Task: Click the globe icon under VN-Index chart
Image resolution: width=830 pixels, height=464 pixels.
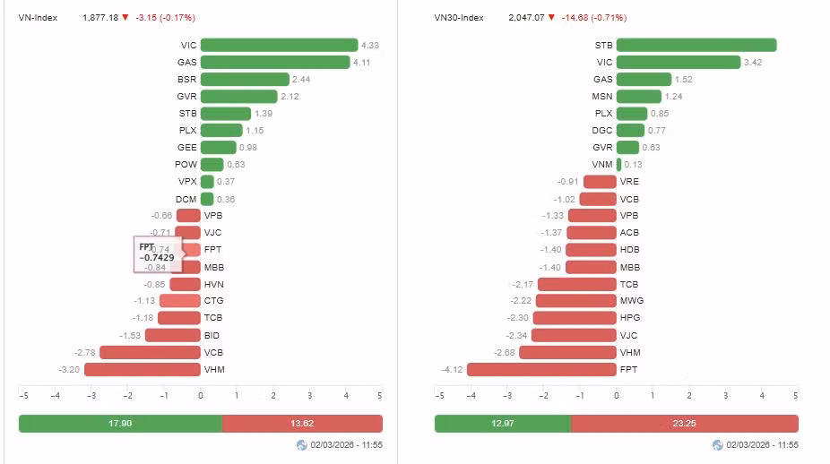Action: pos(302,445)
